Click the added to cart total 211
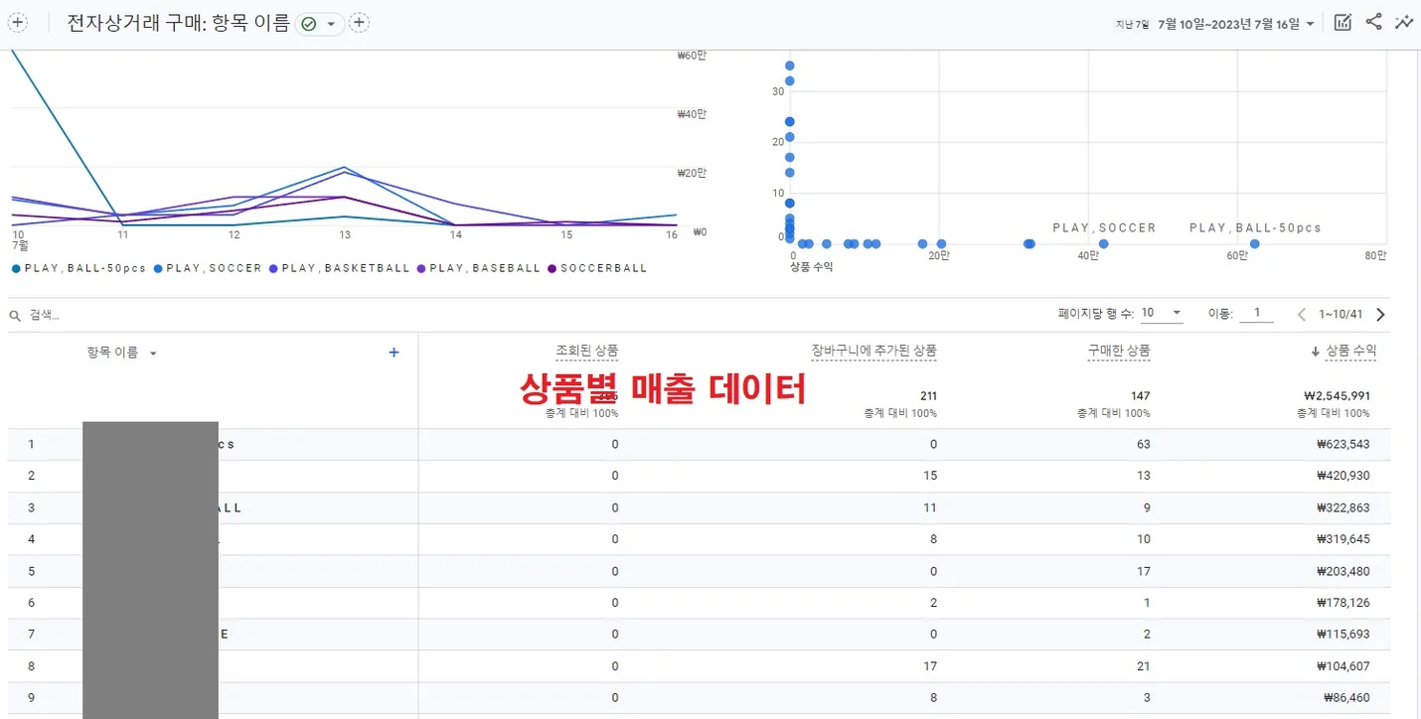Image resolution: width=1421 pixels, height=719 pixels. click(x=927, y=395)
